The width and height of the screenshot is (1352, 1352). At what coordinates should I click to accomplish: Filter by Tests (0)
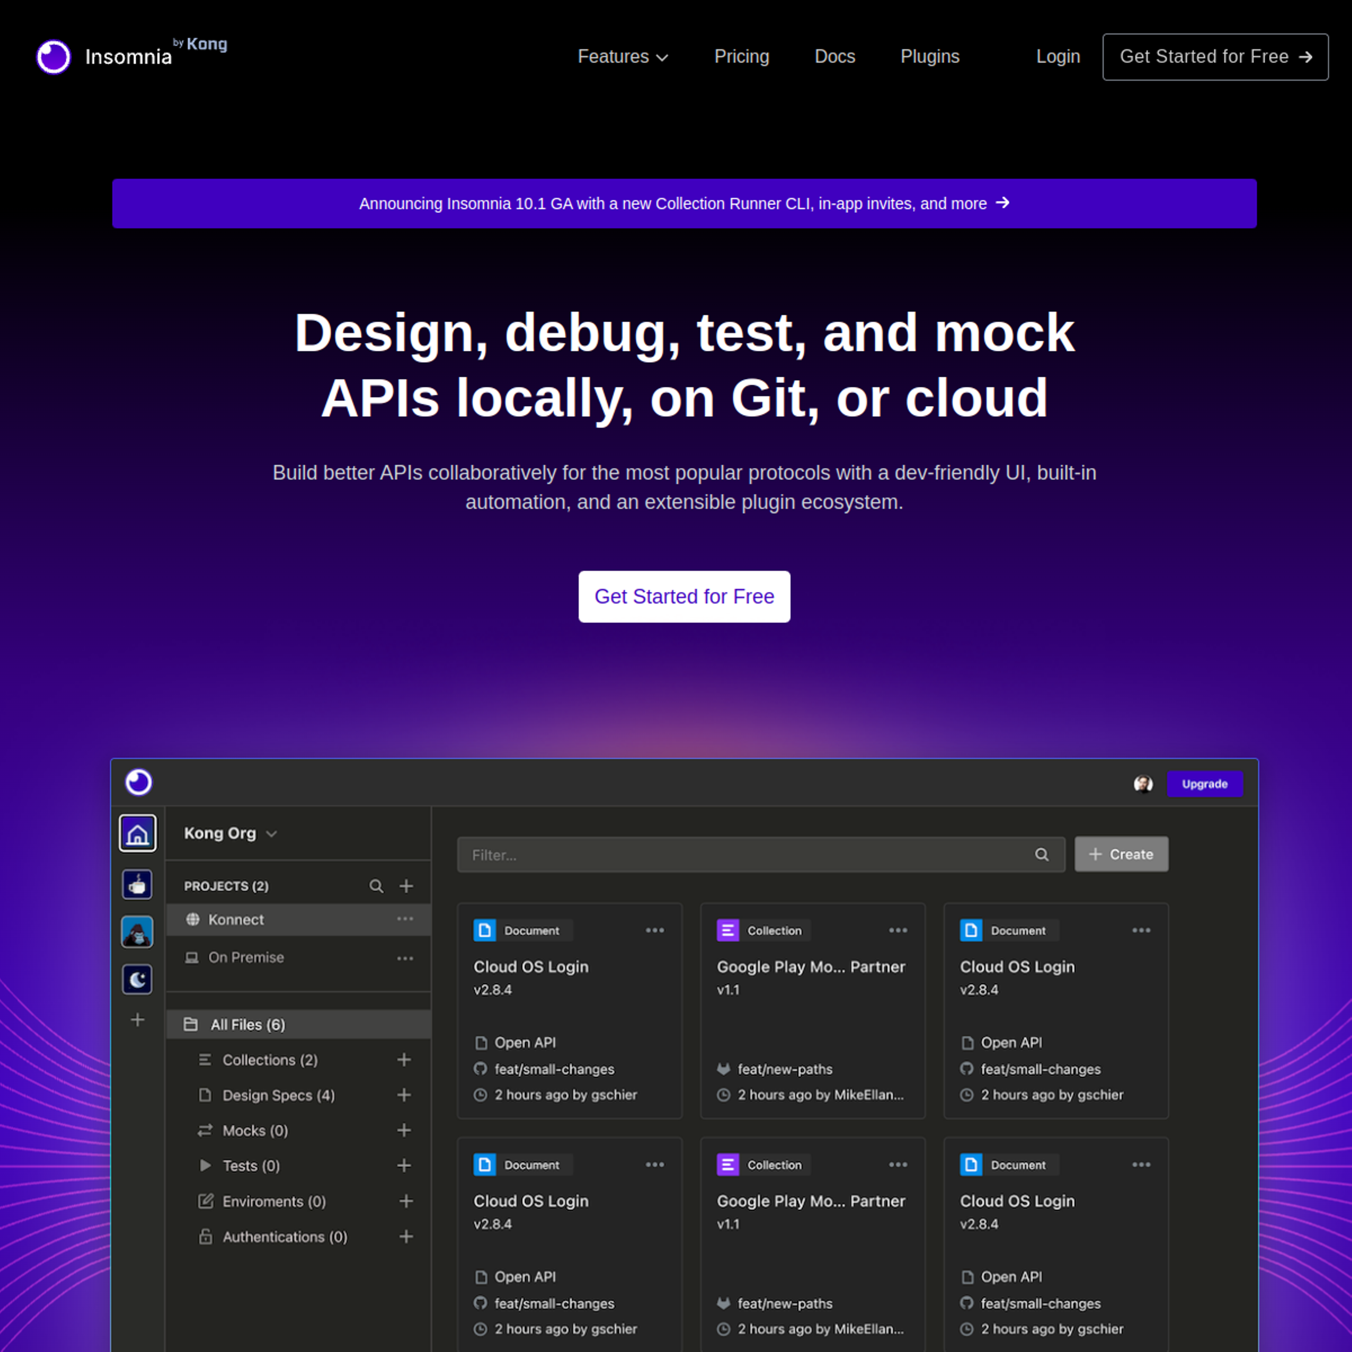[251, 1166]
